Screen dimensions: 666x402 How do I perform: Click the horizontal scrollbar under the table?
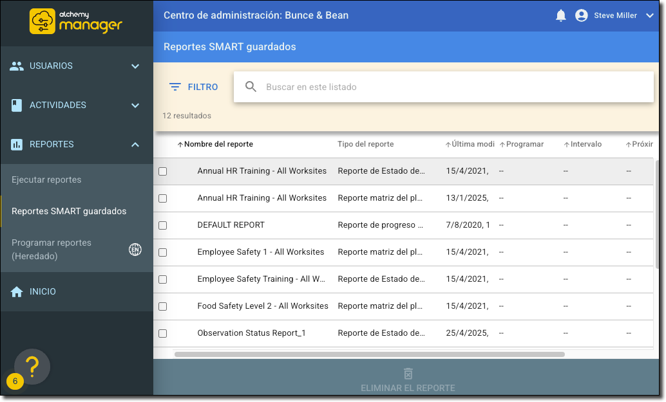(369, 354)
